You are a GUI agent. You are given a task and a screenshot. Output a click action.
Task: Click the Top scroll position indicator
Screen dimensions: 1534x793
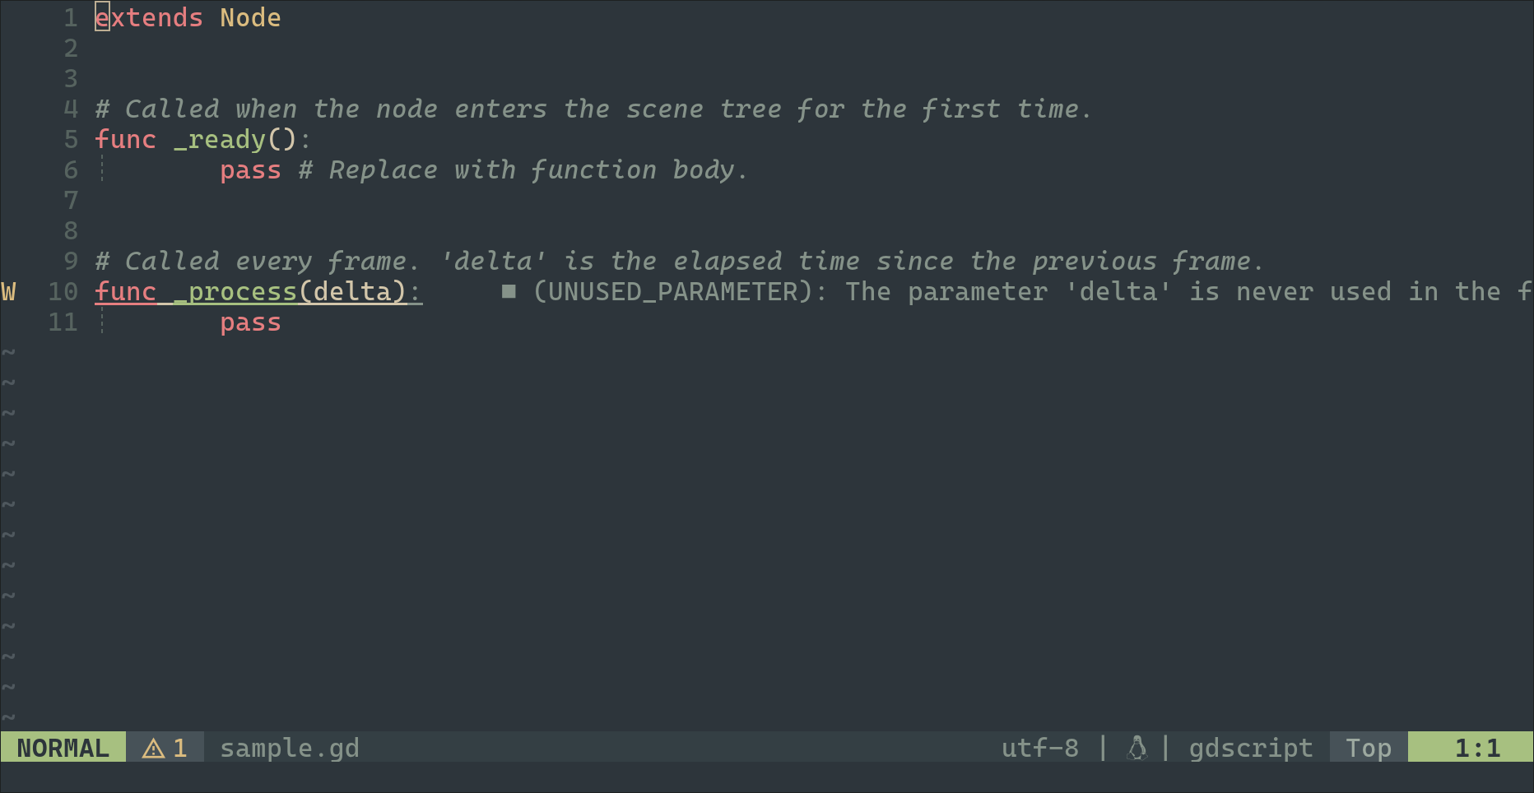[1369, 748]
